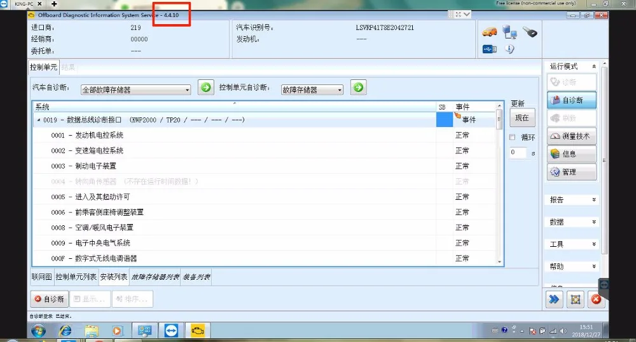Viewport: 636px width, 342px height.
Task: Click the network computers connection icon
Action: pyautogui.click(x=509, y=32)
